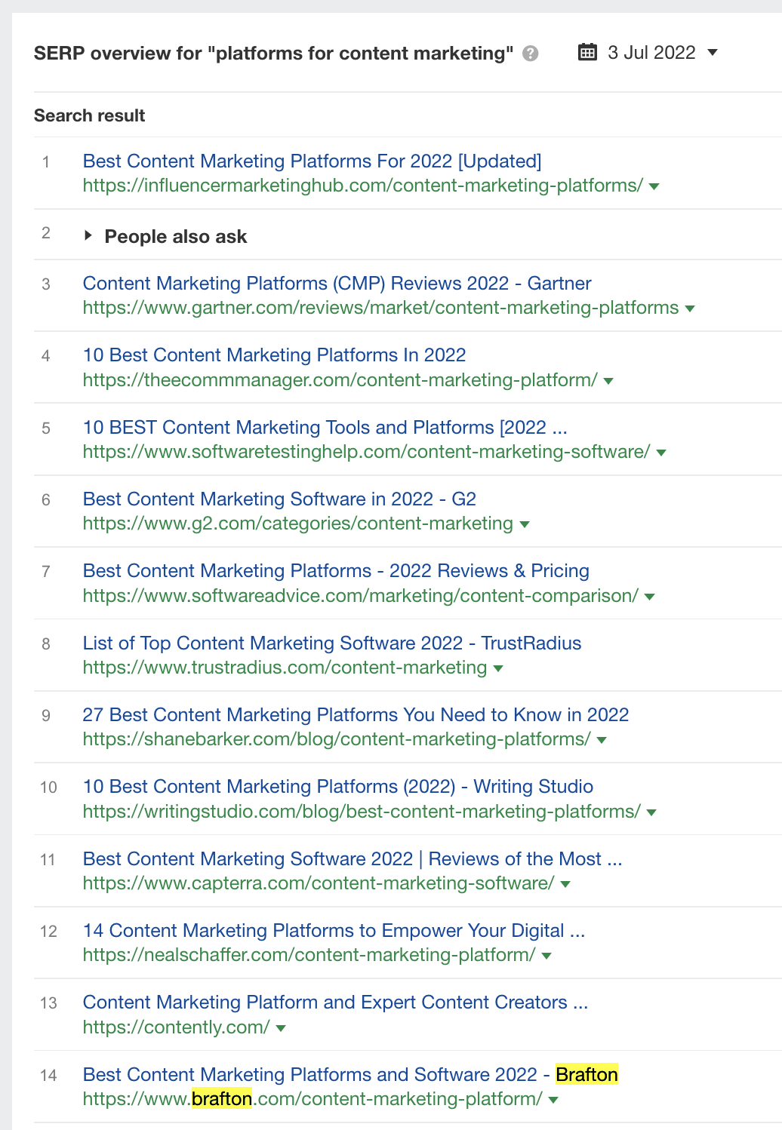This screenshot has width=782, height=1130.
Task: Open the influencermarketinghub URL dropdown arrow
Action: pos(654,186)
